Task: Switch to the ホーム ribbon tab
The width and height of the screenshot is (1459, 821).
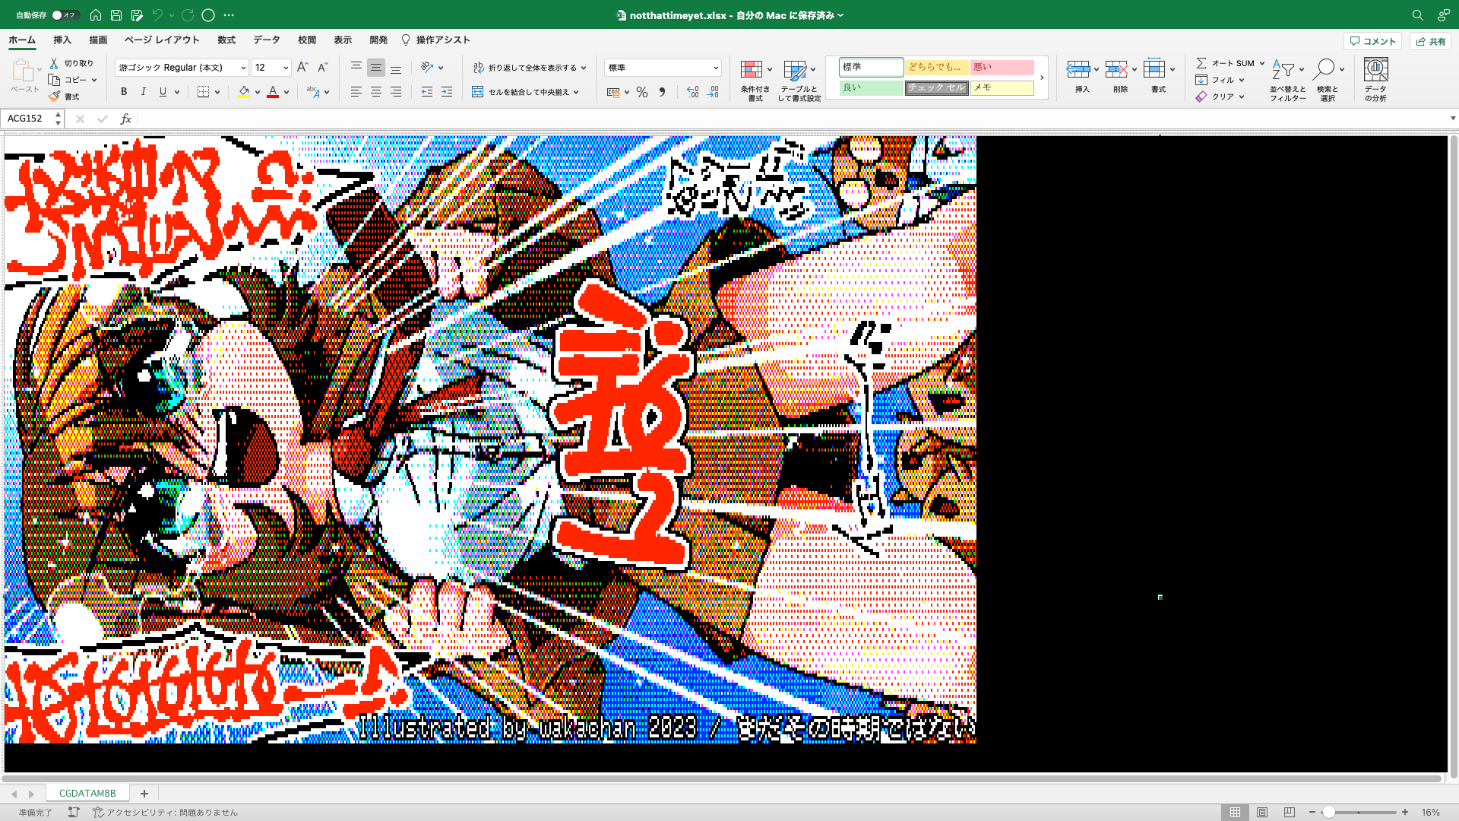Action: (x=22, y=40)
